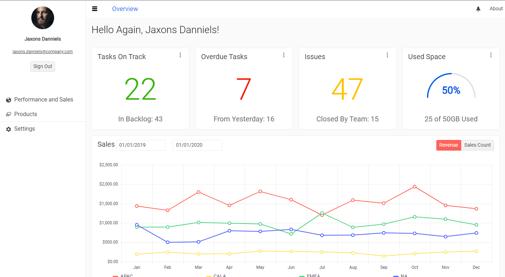Open Issues card three-dot menu

(x=387, y=55)
